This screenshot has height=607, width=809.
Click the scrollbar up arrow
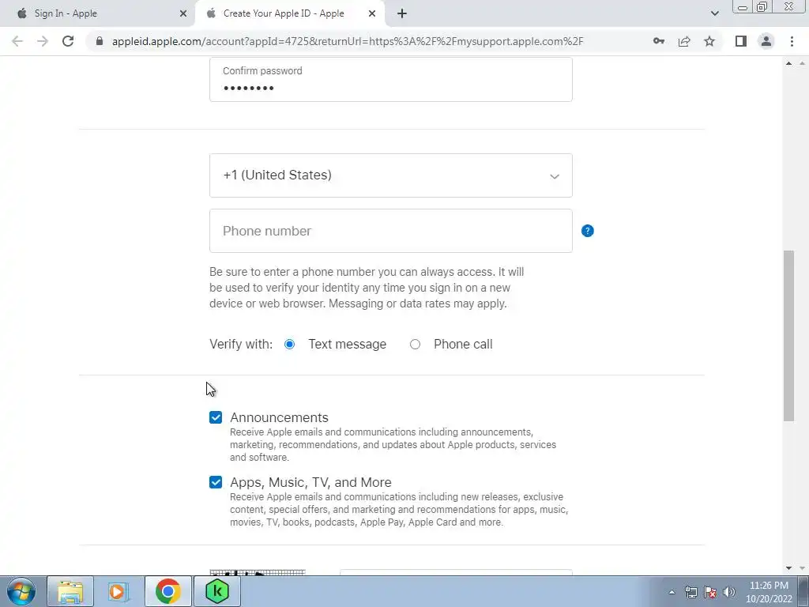(788, 63)
